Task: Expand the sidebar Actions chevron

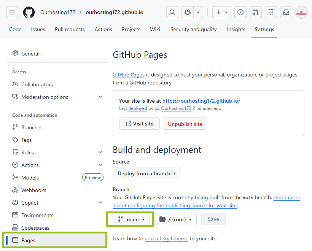Action: tap(100, 165)
